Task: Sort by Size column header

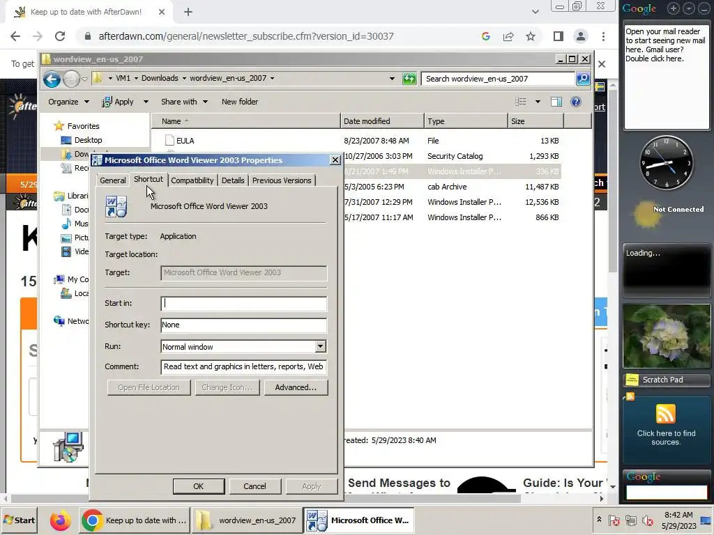Action: pyautogui.click(x=536, y=121)
